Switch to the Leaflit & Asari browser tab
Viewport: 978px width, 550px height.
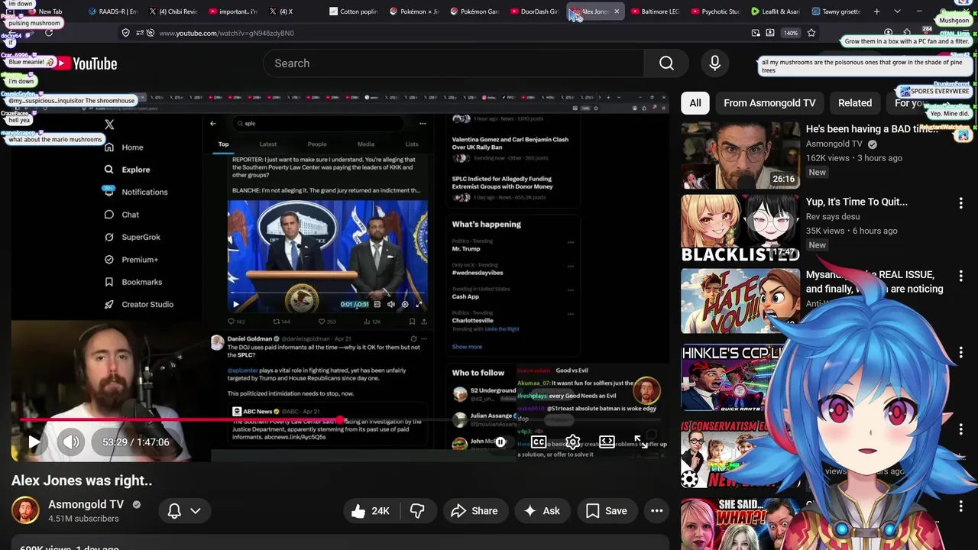click(775, 11)
